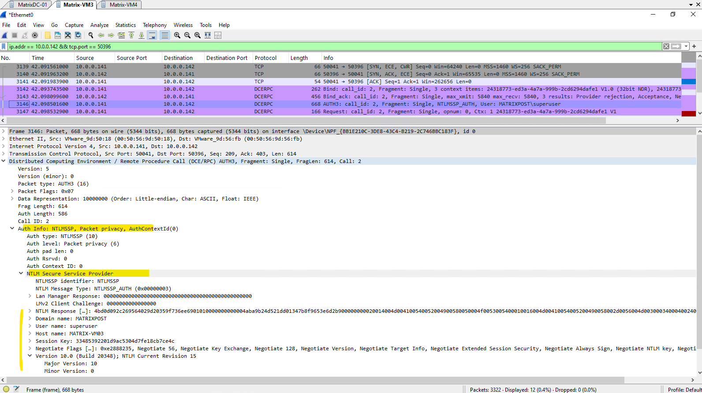Click the red band in the packet minimap
This screenshot has height=393, width=702.
click(688, 114)
